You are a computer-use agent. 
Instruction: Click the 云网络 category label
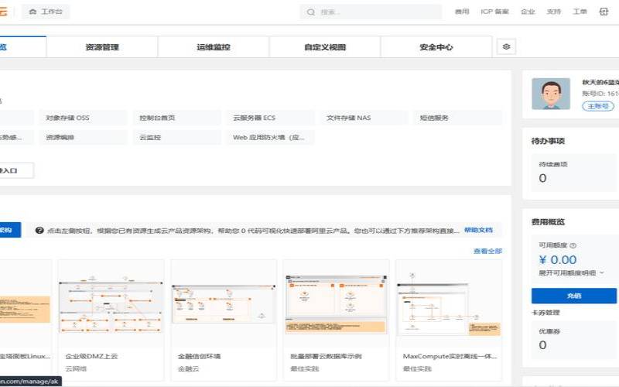pos(76,369)
